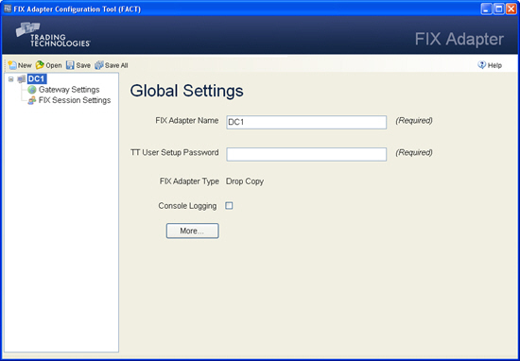Click the FIX Session Settings users icon
Viewport: 520px width, 361px height.
pyautogui.click(x=32, y=100)
